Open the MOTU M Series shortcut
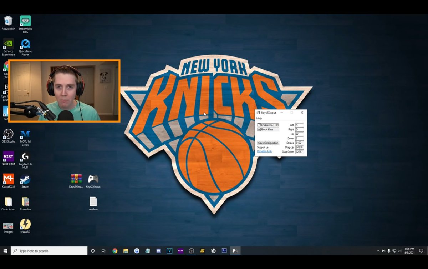 [25, 138]
